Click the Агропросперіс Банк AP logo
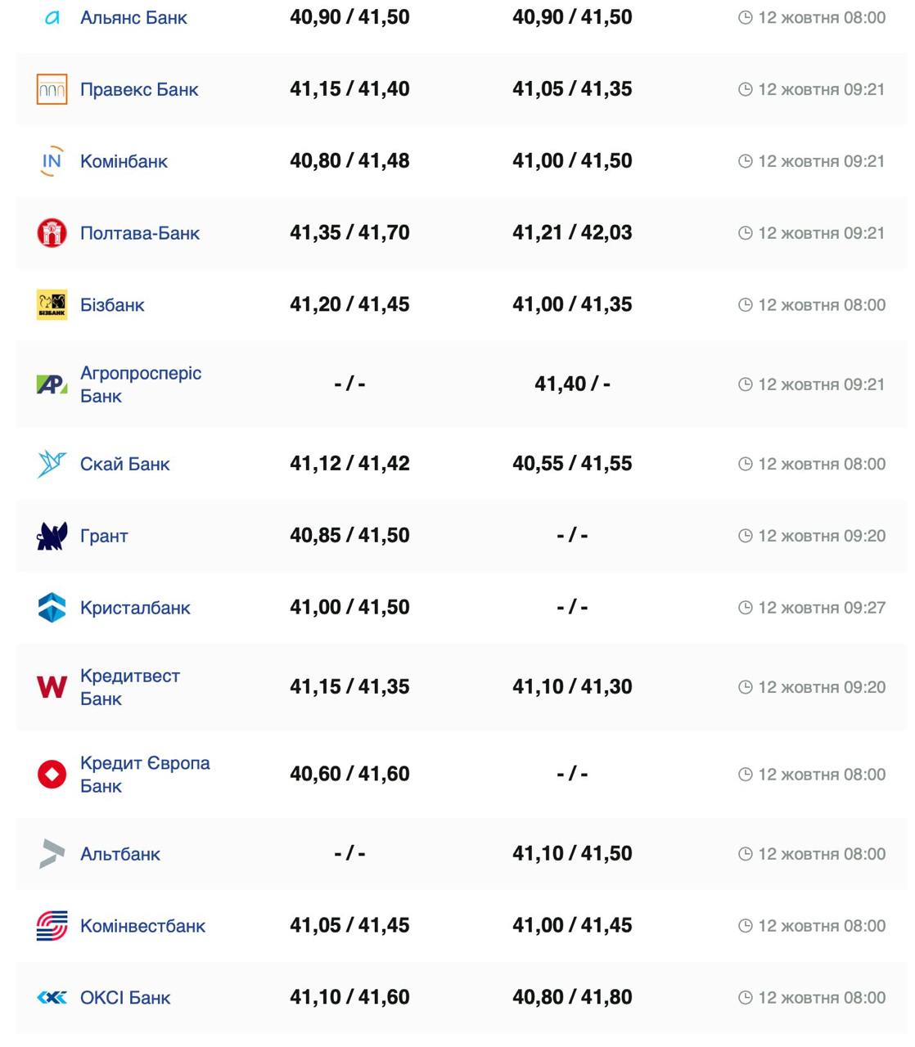 pos(52,384)
